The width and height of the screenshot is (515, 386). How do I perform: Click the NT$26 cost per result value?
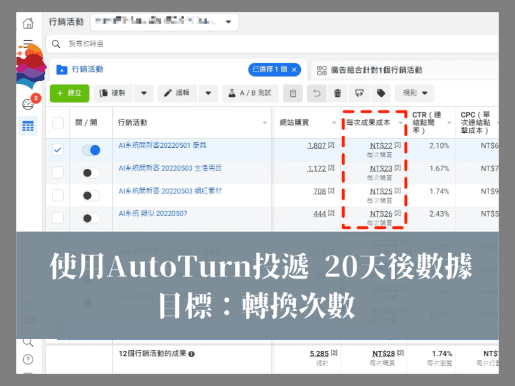click(381, 214)
